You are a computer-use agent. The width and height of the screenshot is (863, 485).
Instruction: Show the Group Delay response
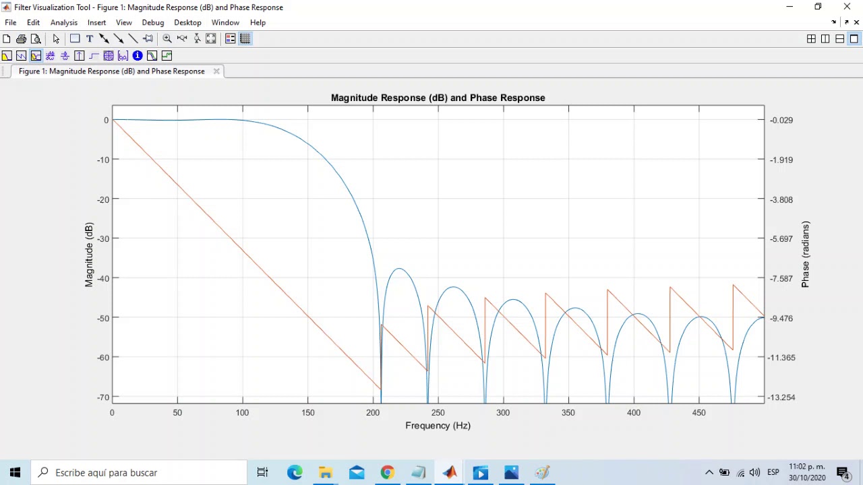[51, 56]
